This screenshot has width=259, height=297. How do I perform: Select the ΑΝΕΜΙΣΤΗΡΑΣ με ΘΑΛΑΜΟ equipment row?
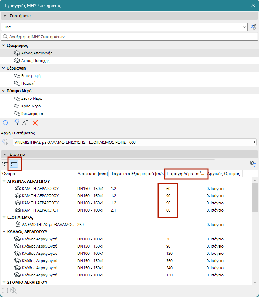point(126,225)
